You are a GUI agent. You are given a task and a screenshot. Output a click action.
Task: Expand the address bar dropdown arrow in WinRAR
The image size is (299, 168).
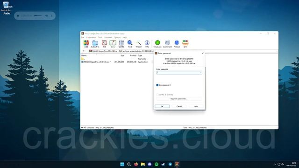[x=277, y=51]
